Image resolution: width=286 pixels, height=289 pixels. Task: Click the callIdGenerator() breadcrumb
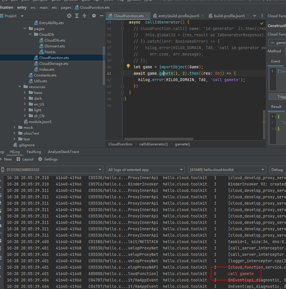pos(153,144)
